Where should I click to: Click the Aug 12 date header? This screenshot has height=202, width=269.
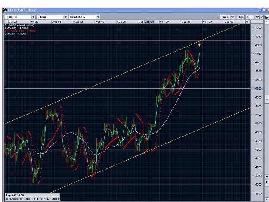pos(78,22)
